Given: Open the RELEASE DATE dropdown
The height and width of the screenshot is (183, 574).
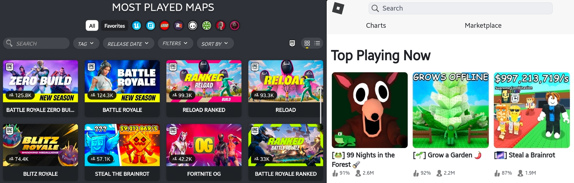Looking at the screenshot, I should click(128, 43).
